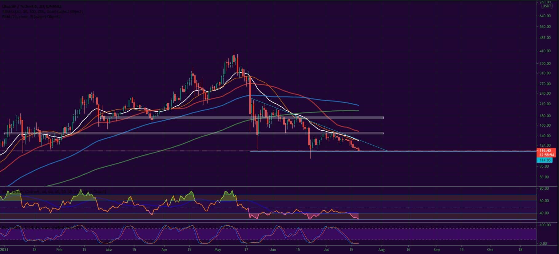Click the RSI indicator legend label
Screen dimensions: 559x254
54,192
